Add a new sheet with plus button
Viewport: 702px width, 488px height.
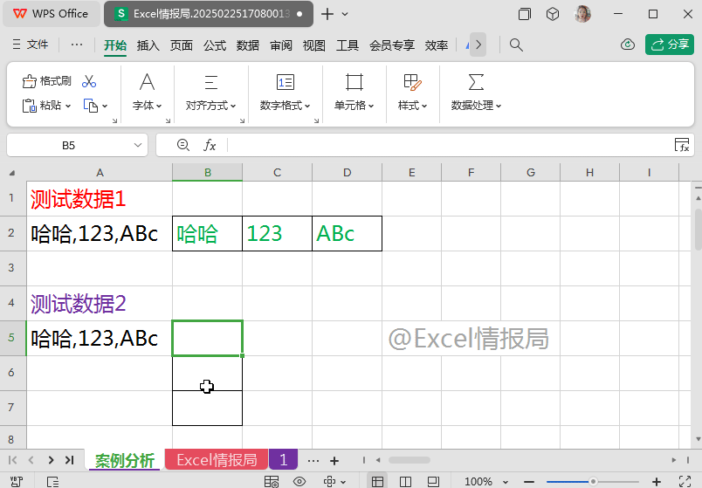coord(334,460)
